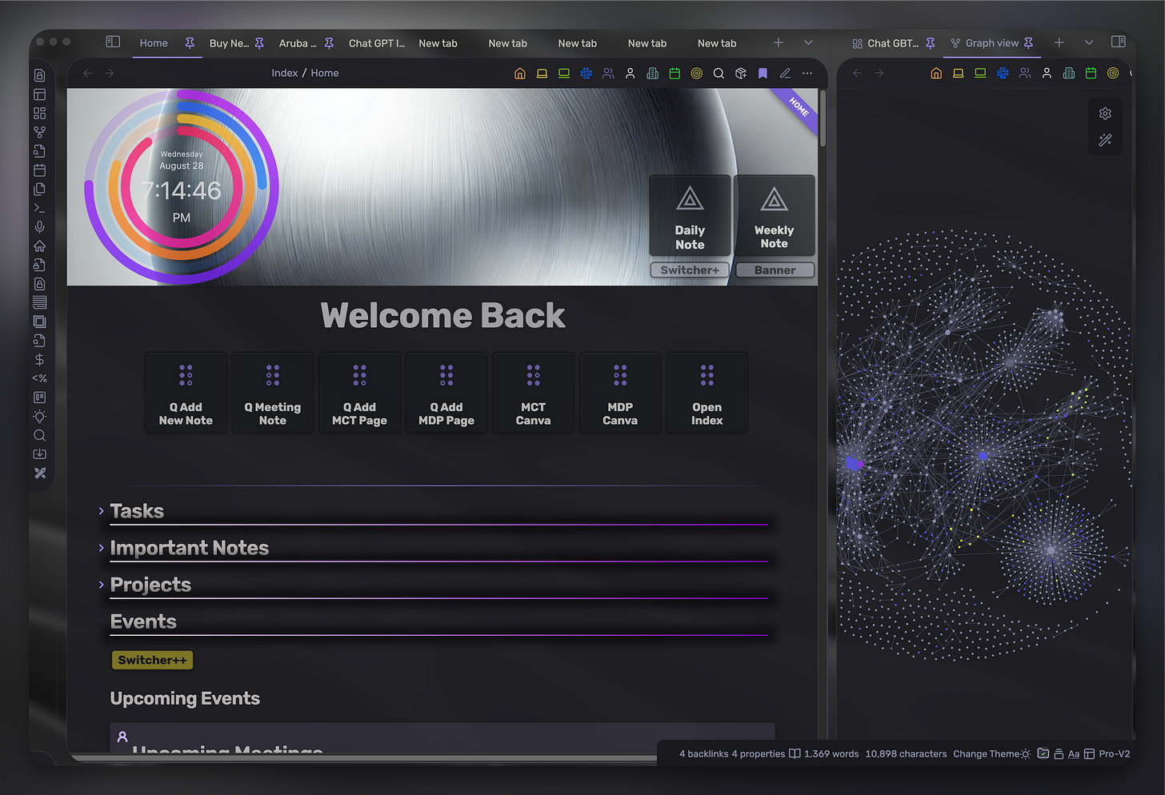Click the lightbulb icon in left ribbon
Viewport: 1165px width, 795px height.
pos(39,417)
